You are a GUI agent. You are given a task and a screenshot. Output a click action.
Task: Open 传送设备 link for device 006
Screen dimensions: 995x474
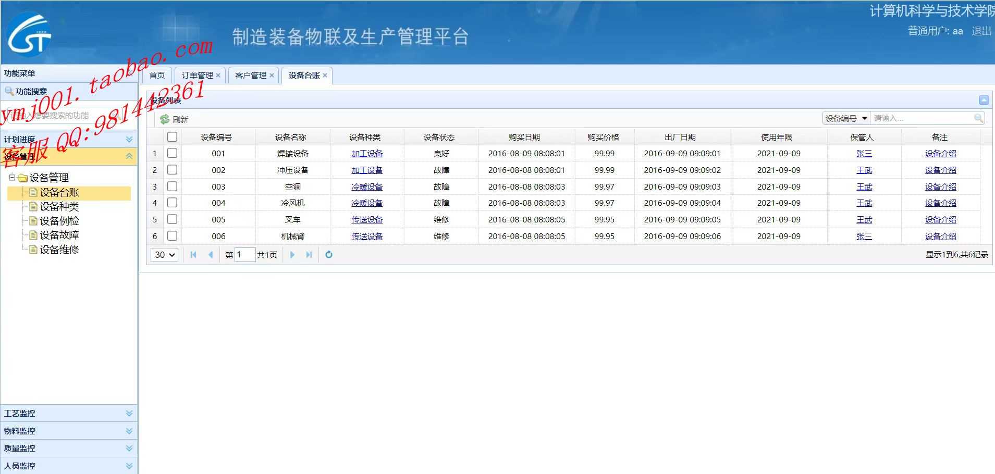pos(367,236)
